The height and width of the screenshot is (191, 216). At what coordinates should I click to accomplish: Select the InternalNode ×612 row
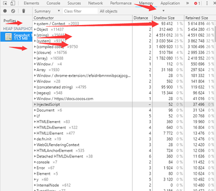(x=124, y=185)
